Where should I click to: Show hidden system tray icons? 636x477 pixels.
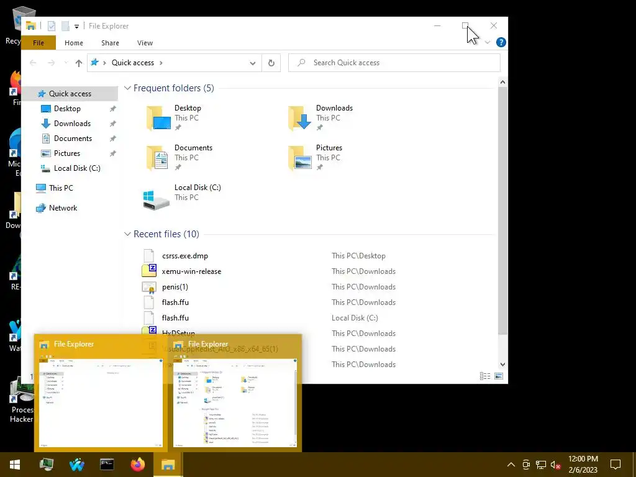[511, 465]
